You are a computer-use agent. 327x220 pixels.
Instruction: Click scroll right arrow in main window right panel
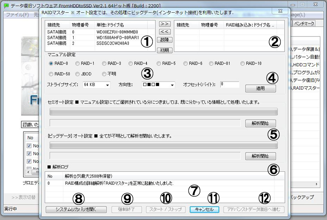coord(316,184)
